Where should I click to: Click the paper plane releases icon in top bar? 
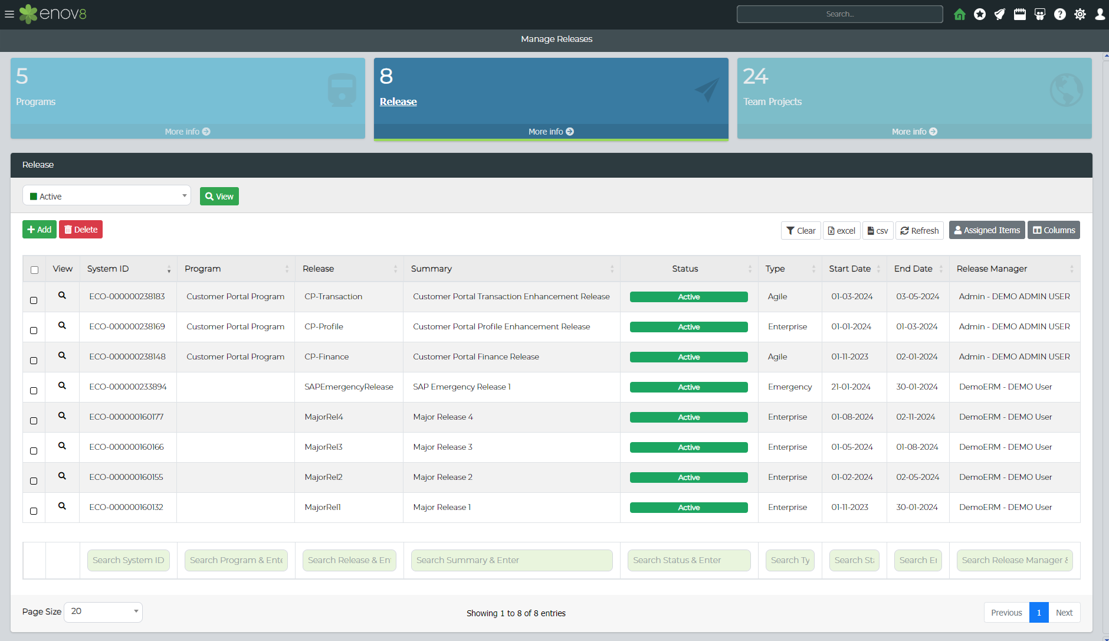1000,14
